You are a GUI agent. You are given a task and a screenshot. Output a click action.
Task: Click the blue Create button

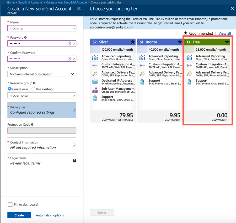click(x=19, y=215)
